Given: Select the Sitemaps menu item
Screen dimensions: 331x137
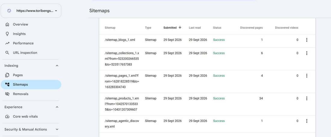Looking at the screenshot, I should (31, 85).
